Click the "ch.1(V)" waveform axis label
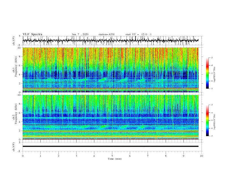Screen dimensions: 227x175 click(x=14, y=41)
